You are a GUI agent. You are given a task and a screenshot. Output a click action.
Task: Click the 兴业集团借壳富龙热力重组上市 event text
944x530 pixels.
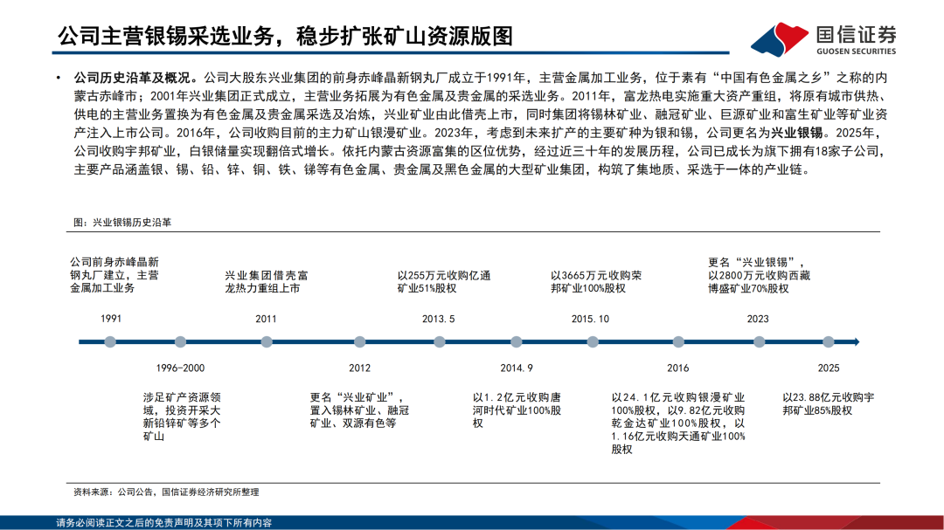coord(266,282)
